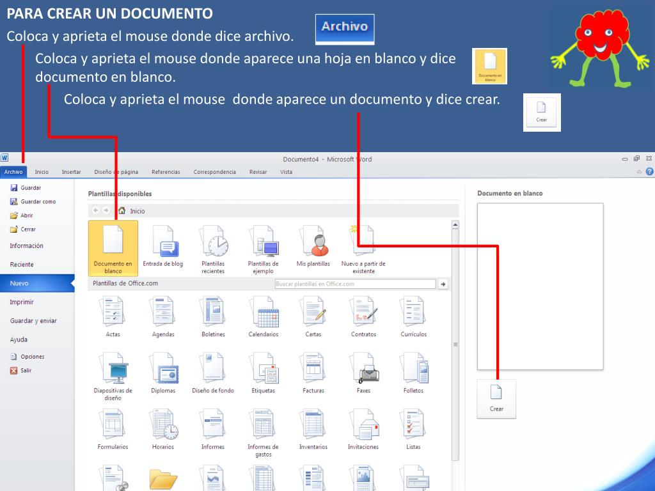Switch to the Inicio ribbon tab
The height and width of the screenshot is (491, 655).
click(42, 171)
